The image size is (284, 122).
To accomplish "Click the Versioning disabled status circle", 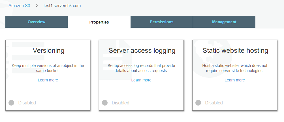I will 11,103.
